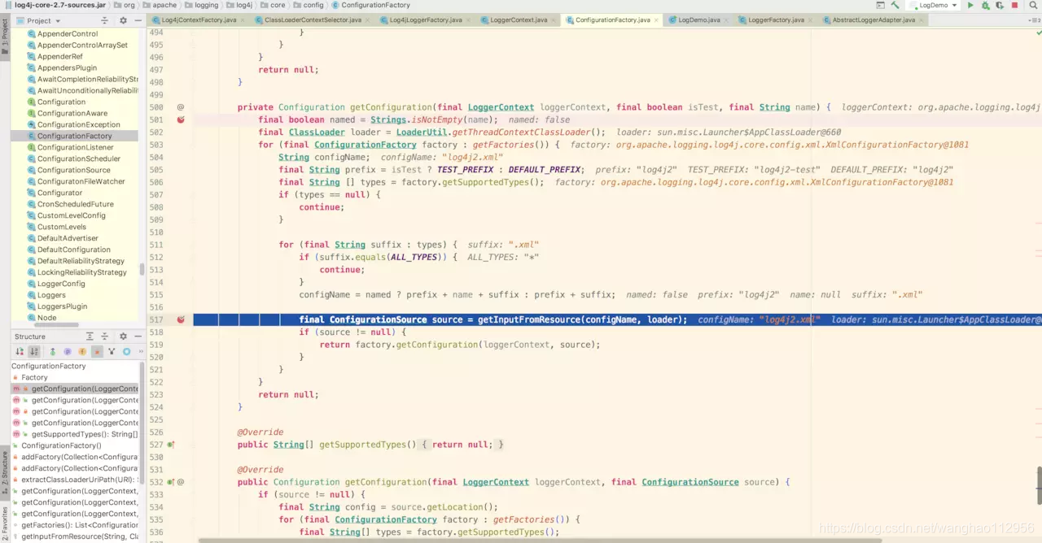This screenshot has width=1042, height=543.
Task: Toggle breakpoint on line 517
Action: [x=181, y=319]
